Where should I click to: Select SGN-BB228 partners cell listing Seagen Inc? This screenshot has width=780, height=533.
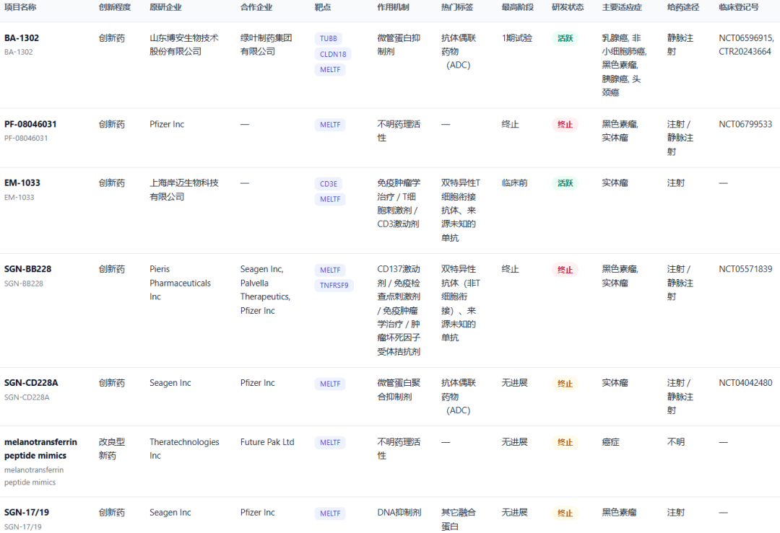click(265, 290)
